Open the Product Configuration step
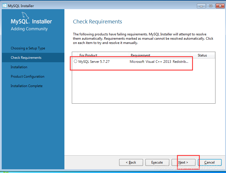The image size is (226, 173). tap(28, 77)
